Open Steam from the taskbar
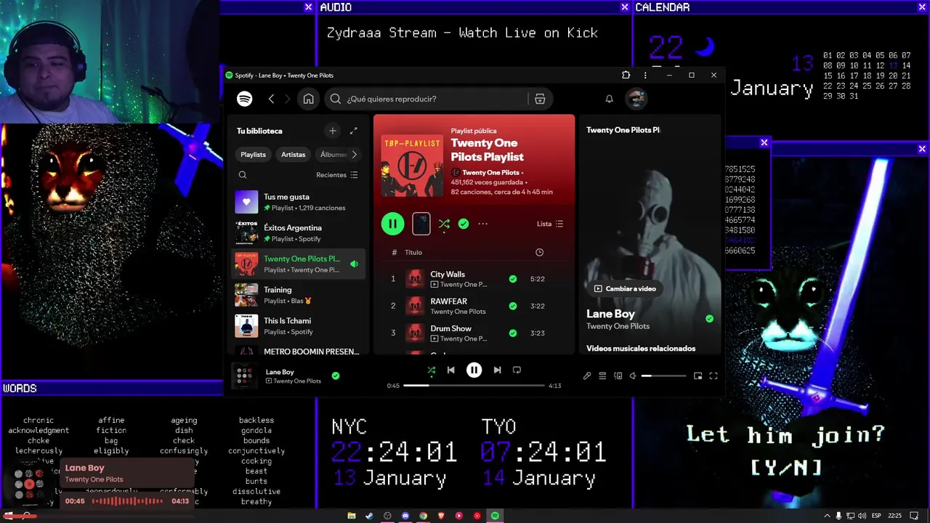The width and height of the screenshot is (930, 523). tap(369, 516)
